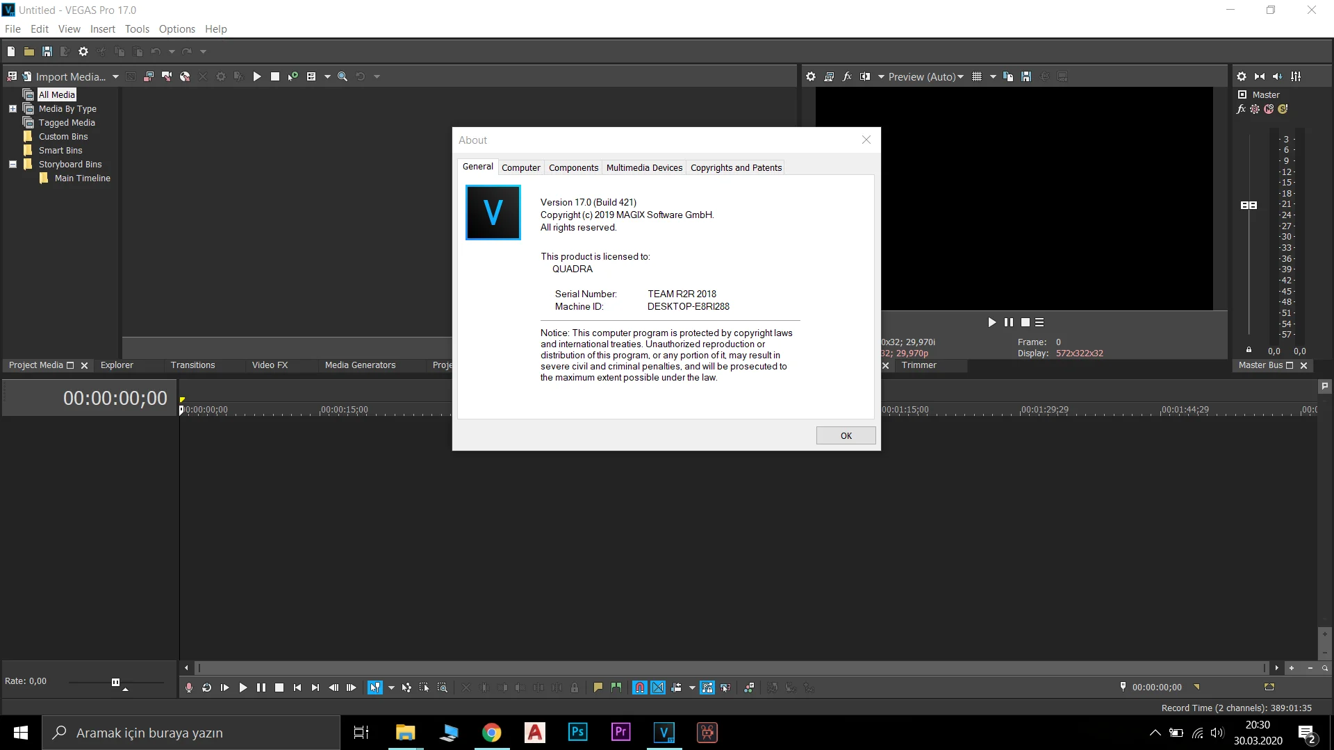
Task: Adjust the Master volume fader handle
Action: coord(1249,205)
